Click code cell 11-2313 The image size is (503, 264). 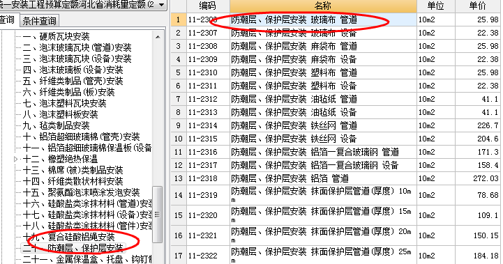pyautogui.click(x=208, y=112)
